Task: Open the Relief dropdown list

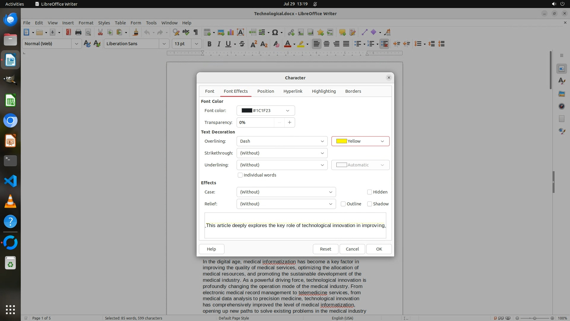Action: coord(286,204)
